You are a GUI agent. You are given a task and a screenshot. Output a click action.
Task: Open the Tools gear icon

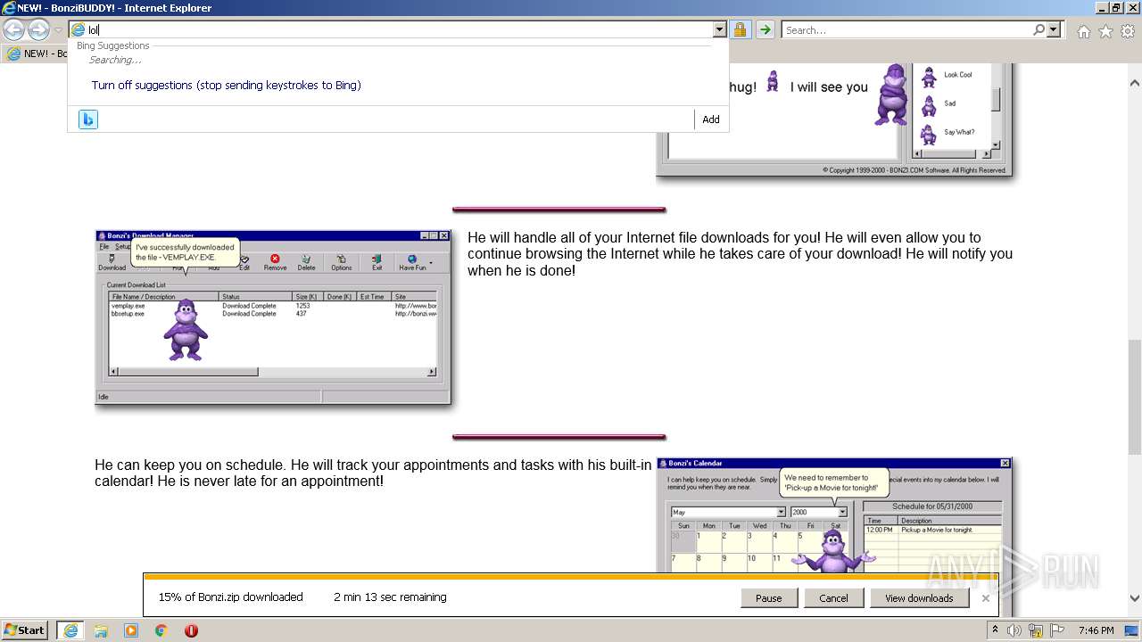coord(1128,31)
